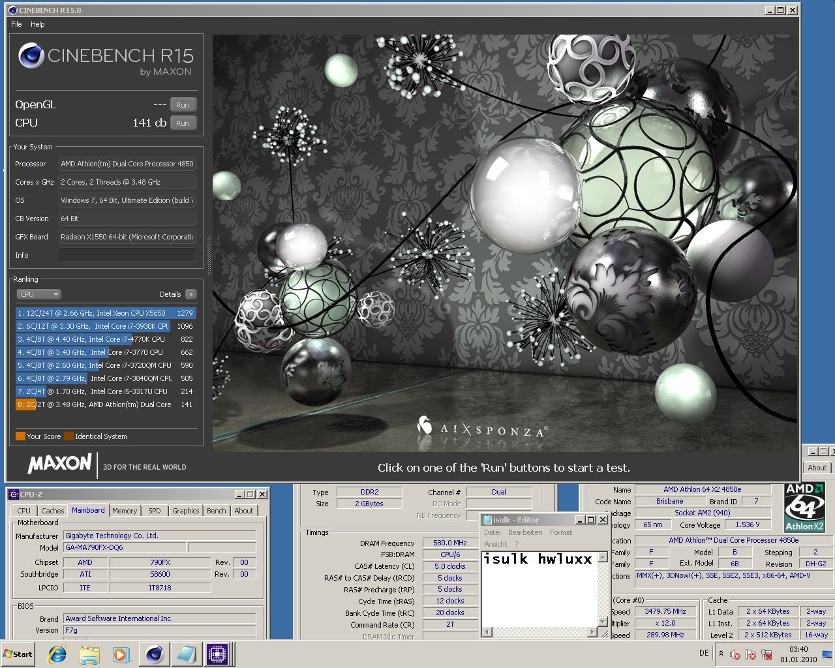Click the Award Software BIOS brand field
Screen dimensions: 835x668
[160, 618]
